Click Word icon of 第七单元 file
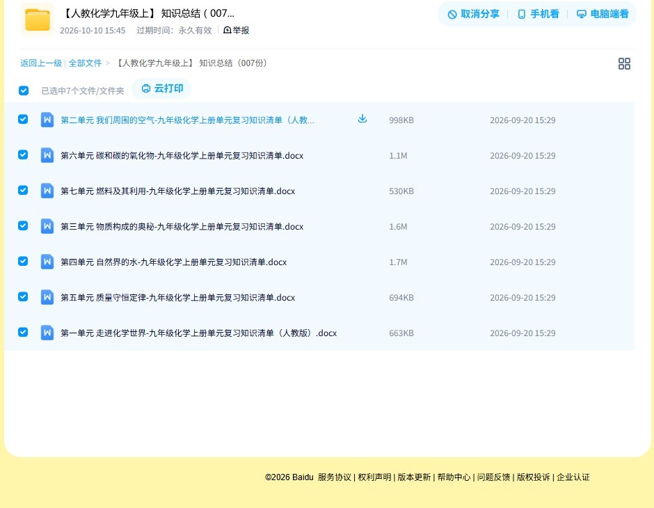The width and height of the screenshot is (654, 508). [47, 191]
